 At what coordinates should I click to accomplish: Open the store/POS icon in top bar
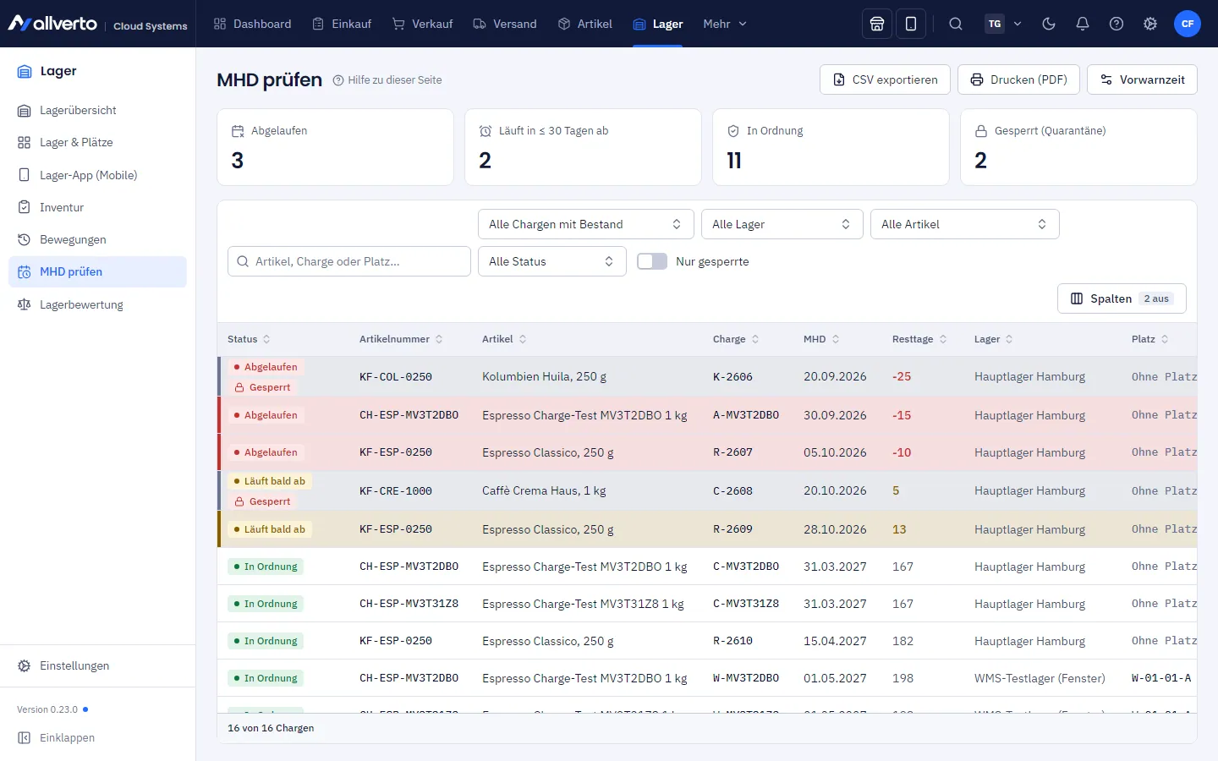[877, 24]
